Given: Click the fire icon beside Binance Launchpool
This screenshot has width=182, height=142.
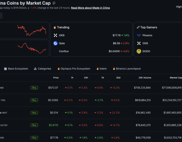Looking at the screenshot, I should pos(114,69).
